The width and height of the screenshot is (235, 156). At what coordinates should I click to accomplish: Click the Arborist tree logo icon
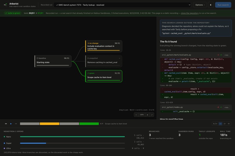[x=6, y=5]
